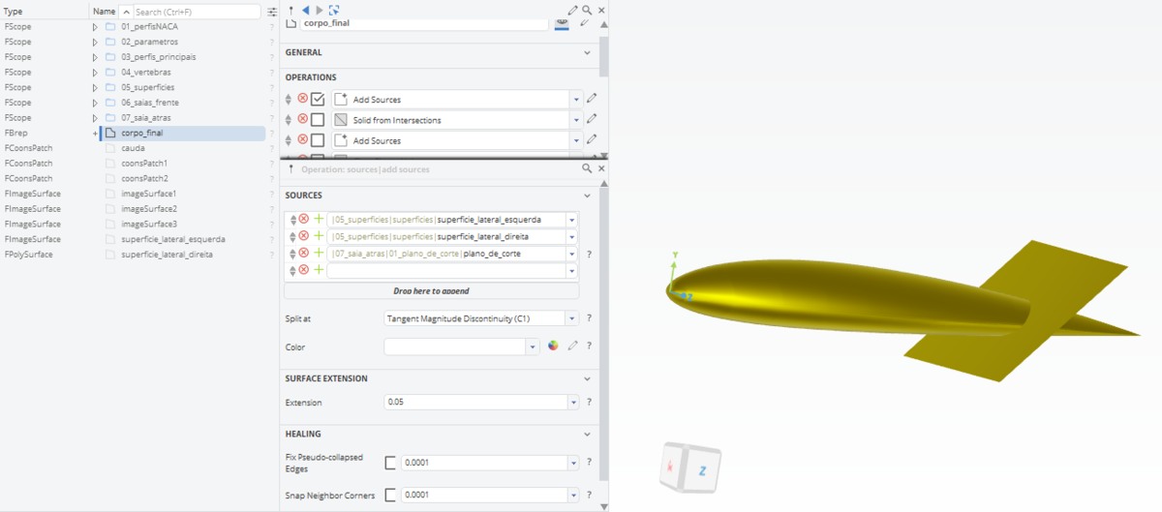Click the pin icon in the object editor header
This screenshot has height=512, width=1162.
point(291,10)
